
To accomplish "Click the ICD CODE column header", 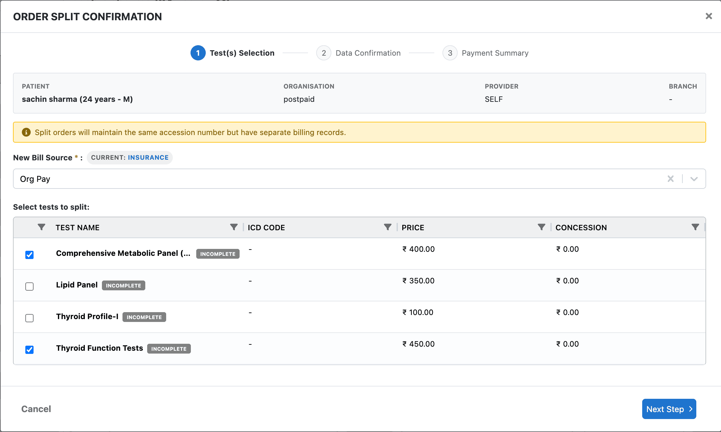I will pos(266,227).
